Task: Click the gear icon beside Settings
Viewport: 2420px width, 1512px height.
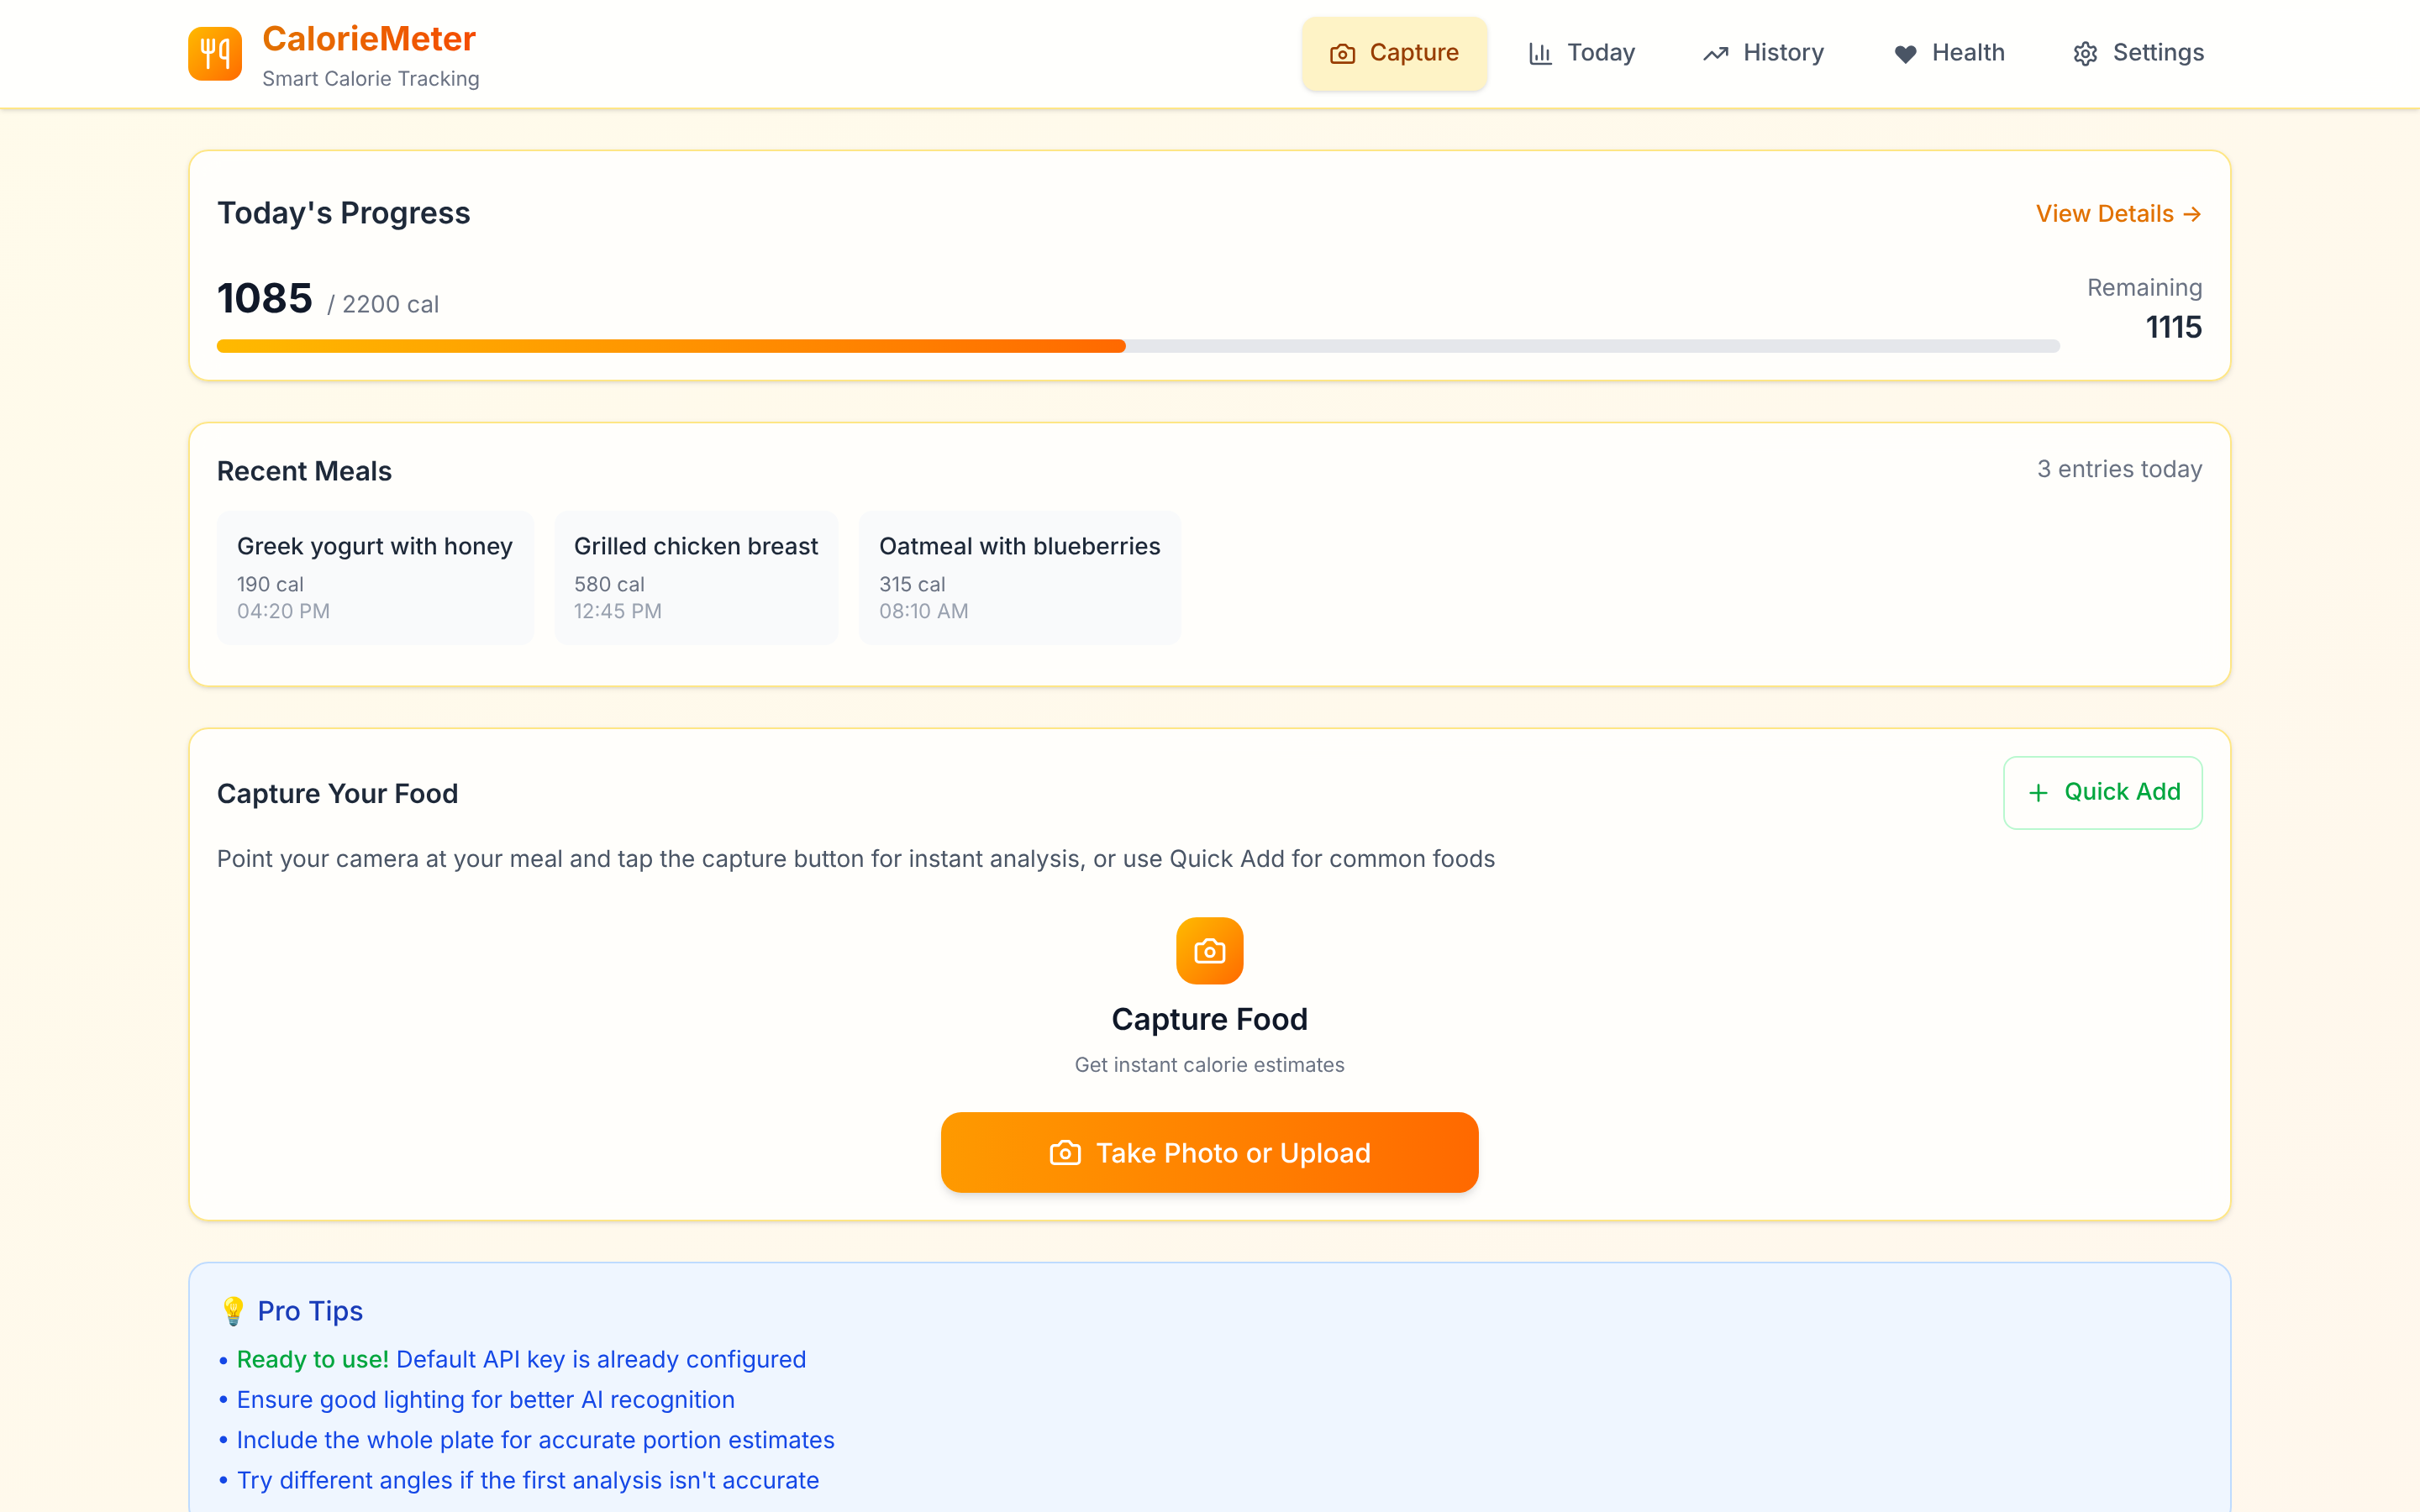Action: point(2085,54)
